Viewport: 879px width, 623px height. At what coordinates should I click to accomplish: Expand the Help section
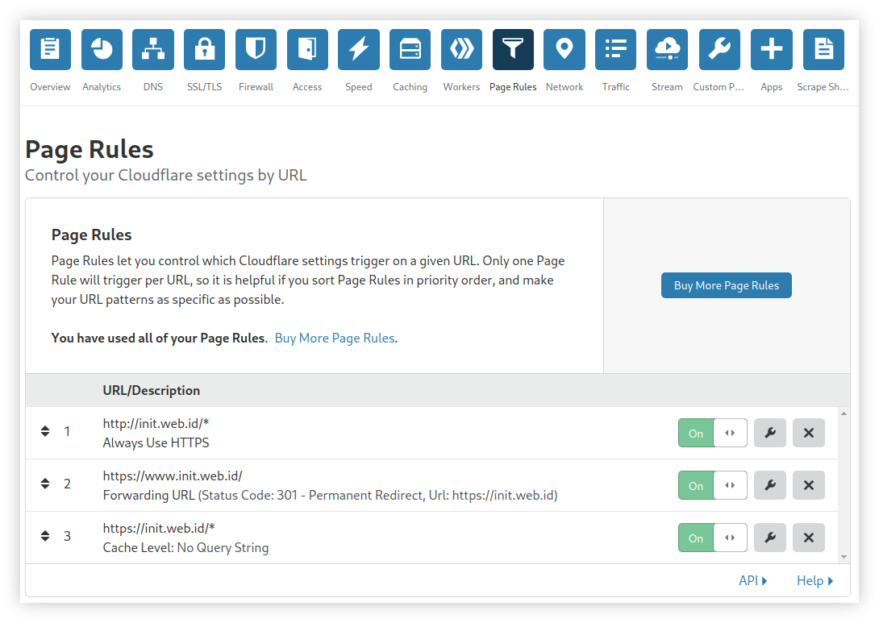[x=814, y=580]
